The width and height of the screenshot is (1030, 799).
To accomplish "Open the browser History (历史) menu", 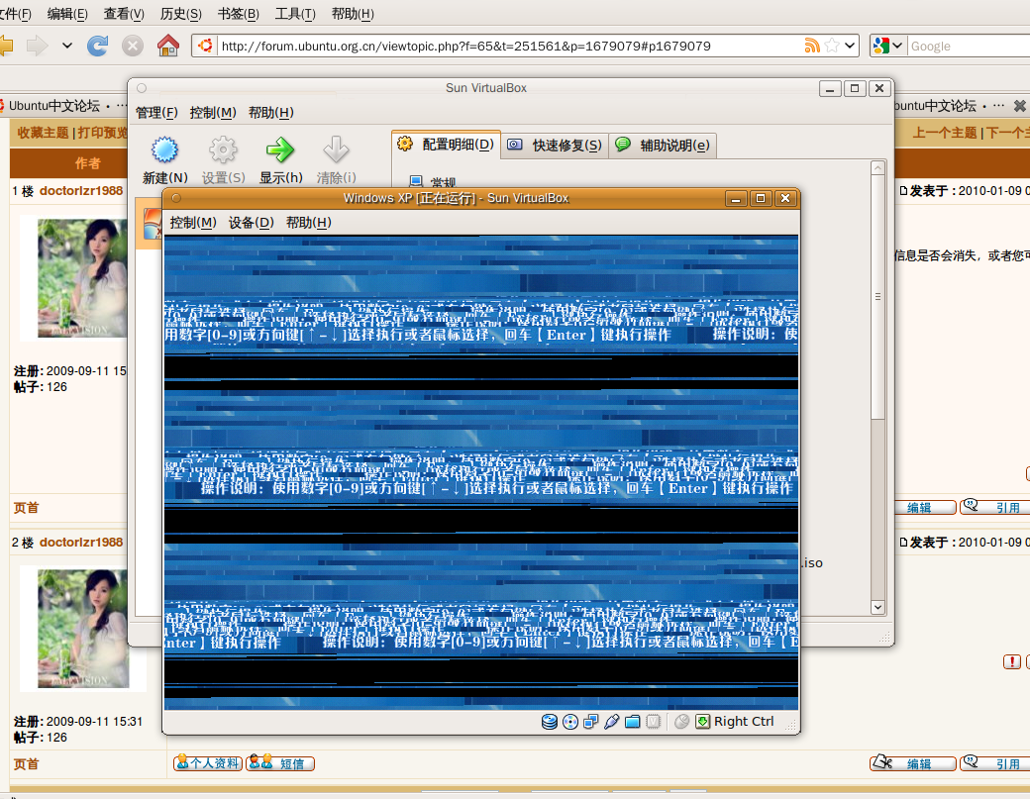I will 180,14.
